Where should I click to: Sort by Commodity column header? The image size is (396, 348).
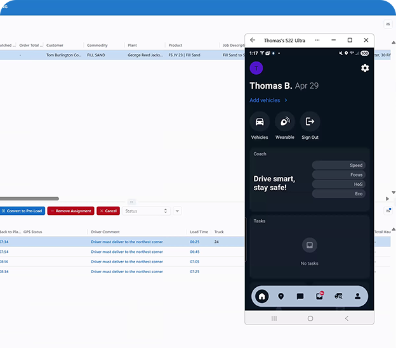pos(97,46)
